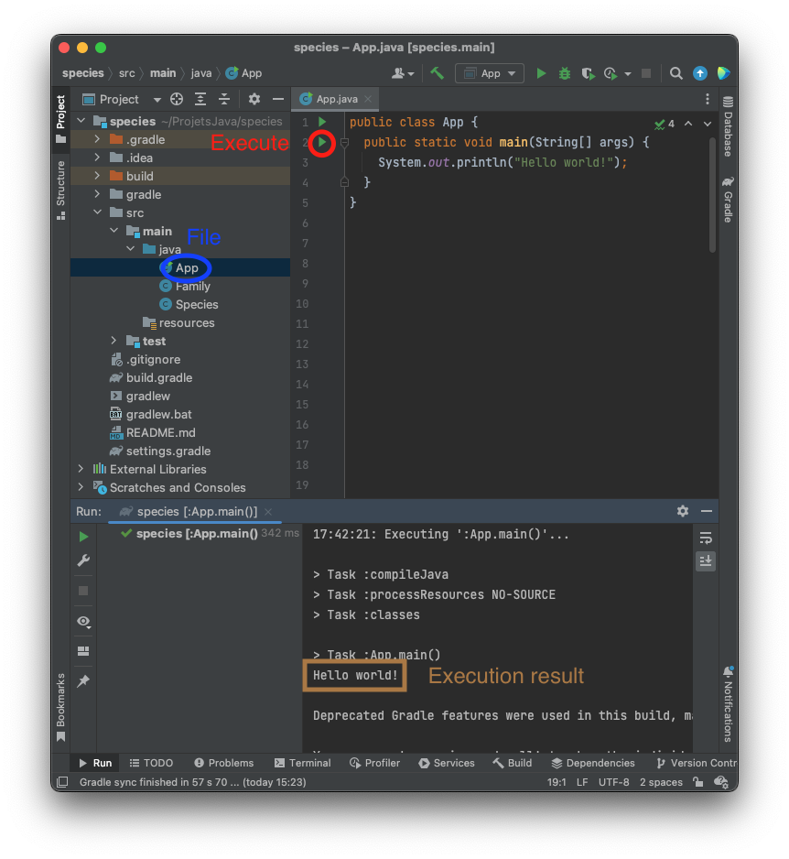The width and height of the screenshot is (789, 859).
Task: Click gutter run arrow on line 1
Action: point(322,122)
